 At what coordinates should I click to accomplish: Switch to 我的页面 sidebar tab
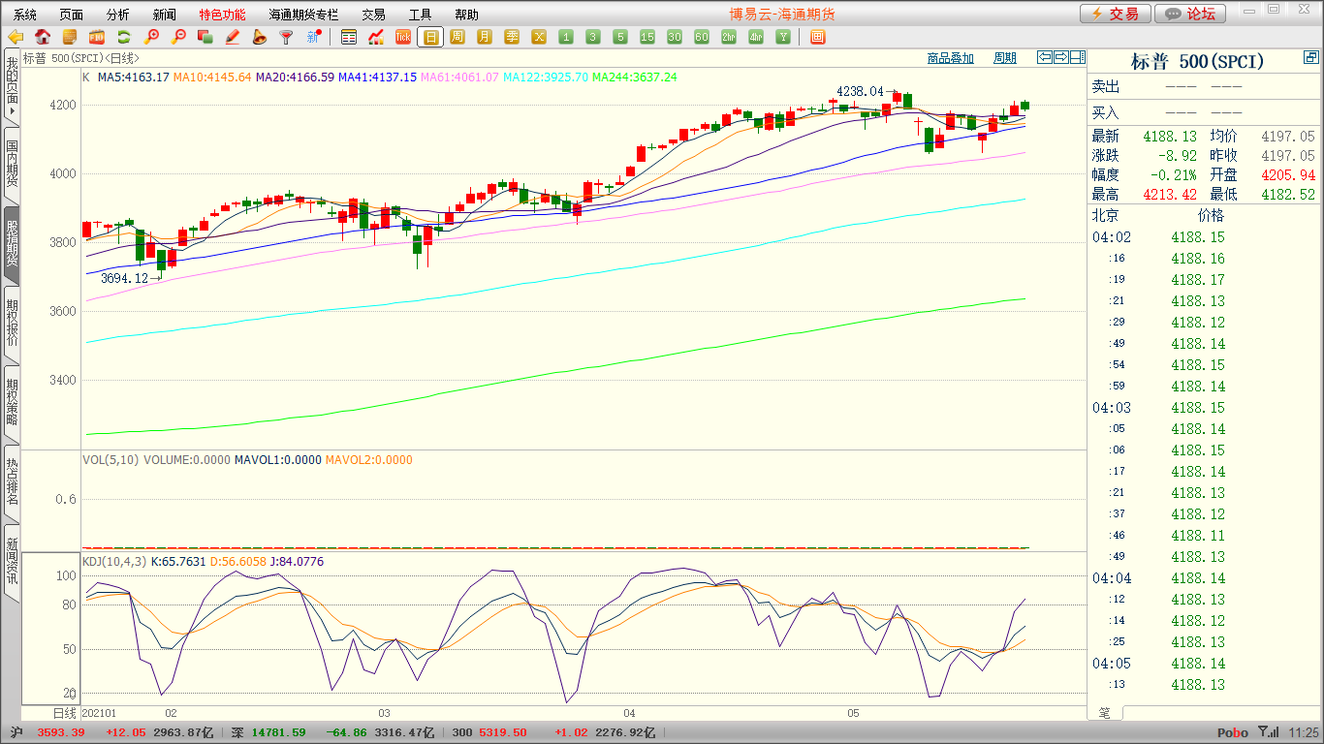click(12, 85)
